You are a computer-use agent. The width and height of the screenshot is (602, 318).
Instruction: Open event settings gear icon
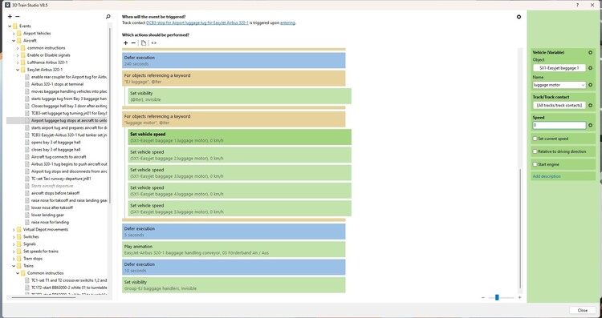pos(519,17)
